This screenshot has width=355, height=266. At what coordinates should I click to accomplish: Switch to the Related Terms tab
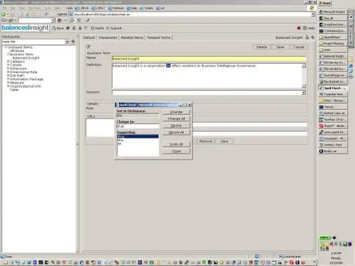(159, 38)
